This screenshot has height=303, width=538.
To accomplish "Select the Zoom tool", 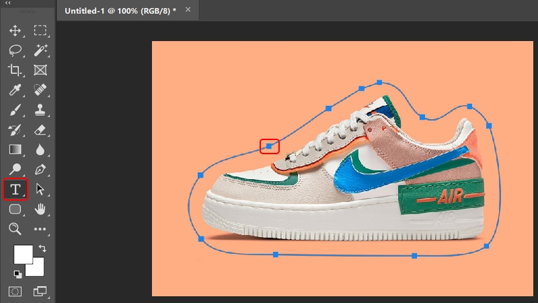I will (15, 229).
